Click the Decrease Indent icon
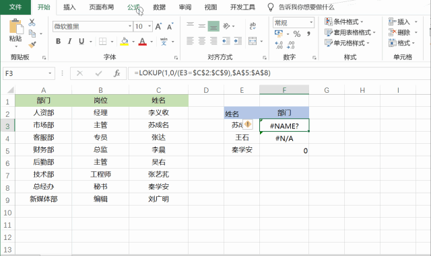Screen dimensions: 431x256 pos(226,41)
